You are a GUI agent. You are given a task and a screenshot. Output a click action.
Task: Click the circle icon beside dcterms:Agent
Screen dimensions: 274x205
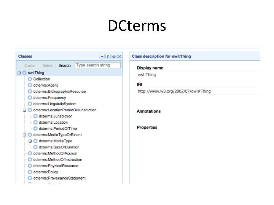[x=30, y=85]
